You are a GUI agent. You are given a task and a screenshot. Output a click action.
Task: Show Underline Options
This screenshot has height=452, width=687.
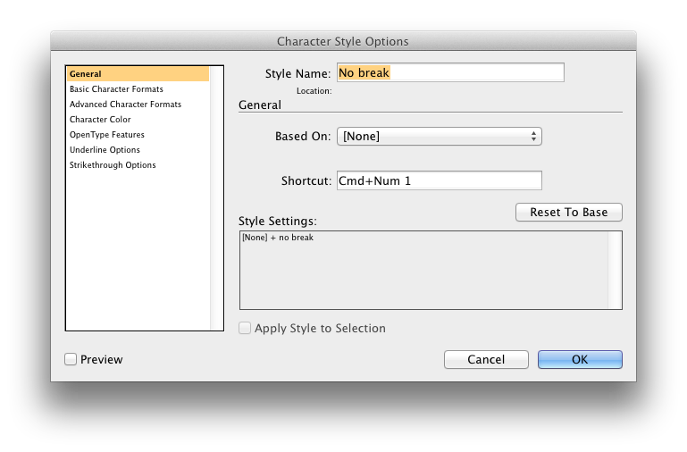pyautogui.click(x=105, y=150)
